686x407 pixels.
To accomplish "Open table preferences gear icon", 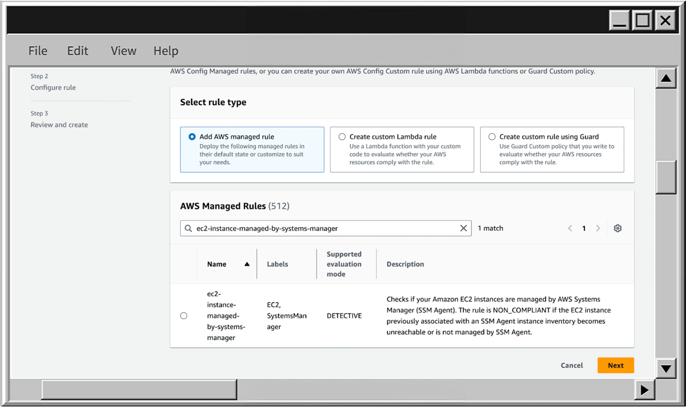I will (618, 228).
